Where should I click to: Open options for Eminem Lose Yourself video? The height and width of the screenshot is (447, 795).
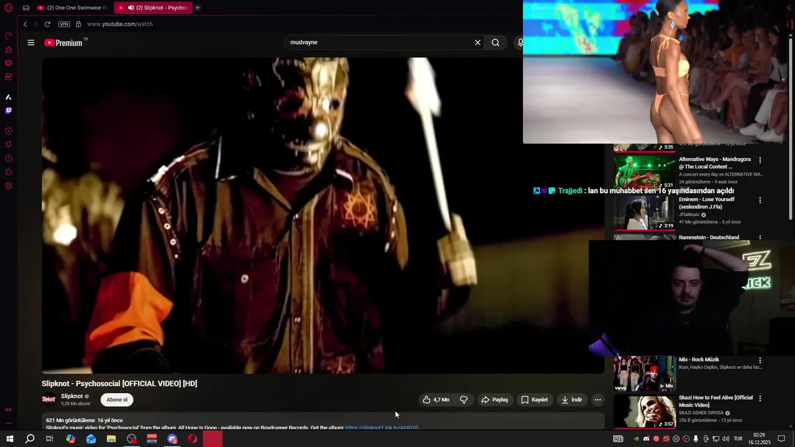(x=760, y=201)
